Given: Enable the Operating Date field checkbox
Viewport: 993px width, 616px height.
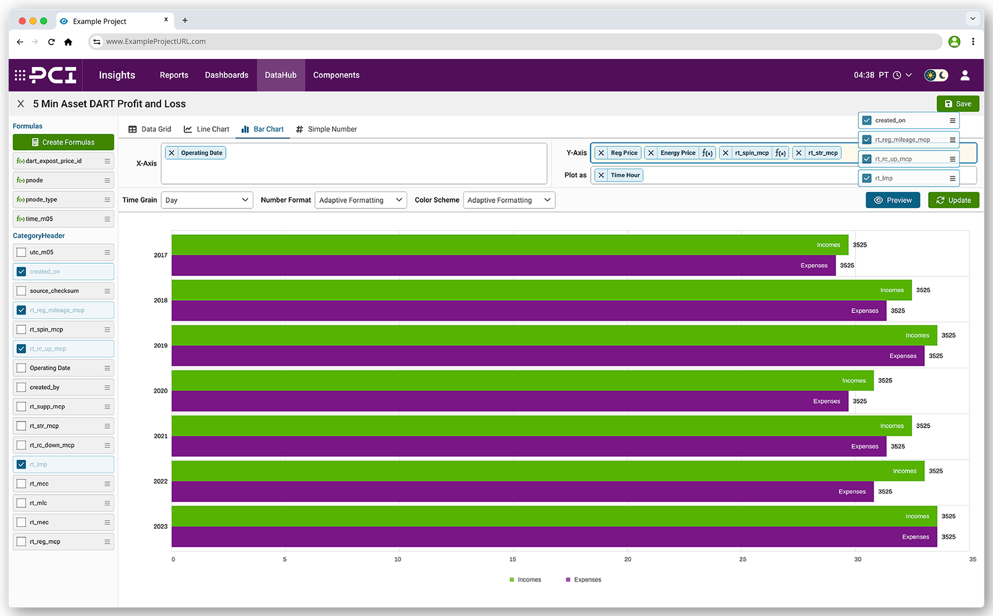Looking at the screenshot, I should 21,368.
